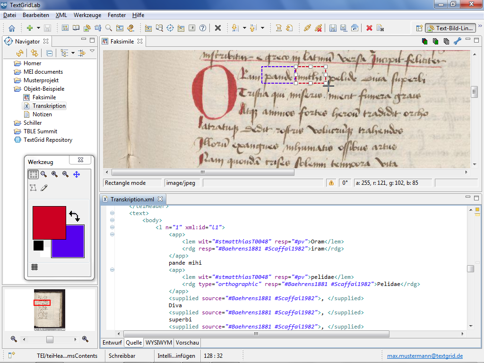Click the home icon in main toolbar
This screenshot has height=363, width=484.
[x=12, y=28]
